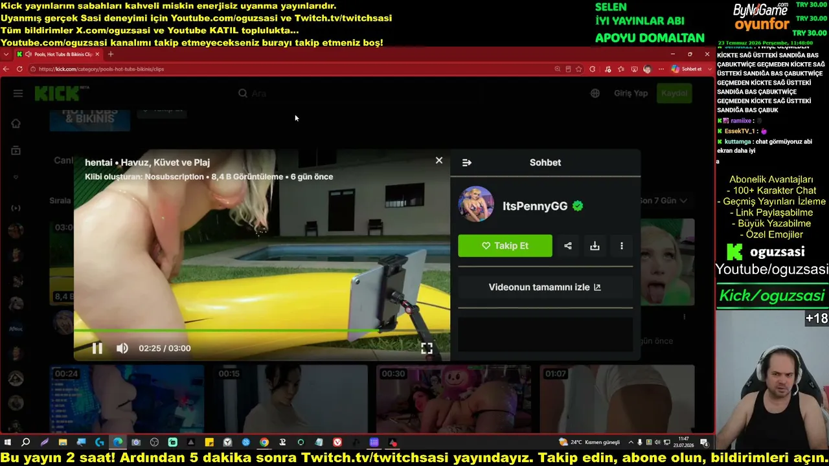
Task: Open the language globe selector on Kick
Action: 595,93
